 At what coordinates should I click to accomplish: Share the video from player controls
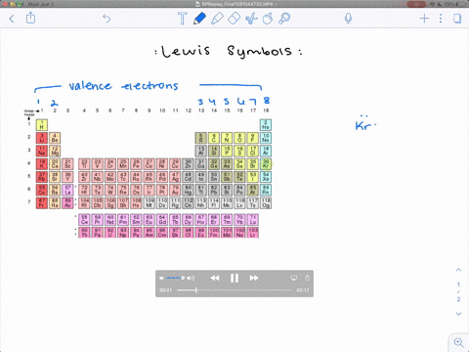307,278
